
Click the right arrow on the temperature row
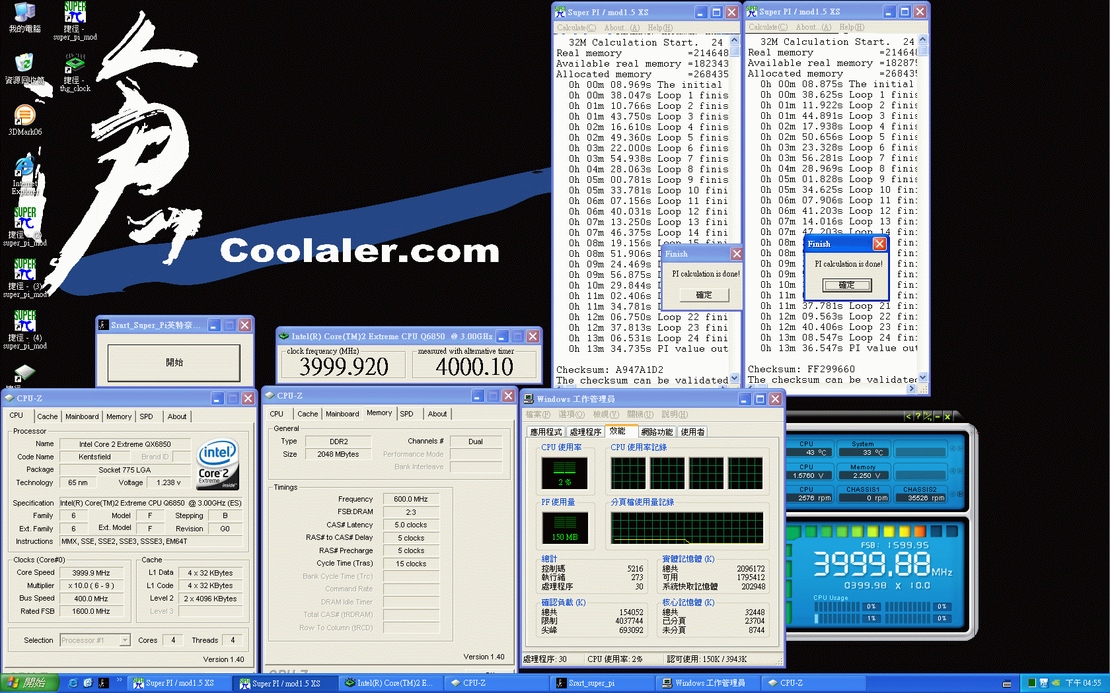tap(960, 449)
